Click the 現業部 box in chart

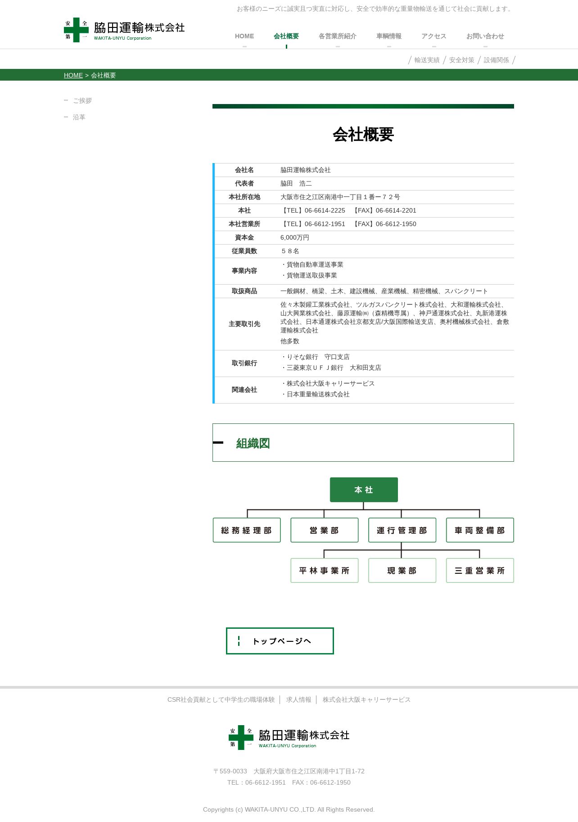click(402, 570)
